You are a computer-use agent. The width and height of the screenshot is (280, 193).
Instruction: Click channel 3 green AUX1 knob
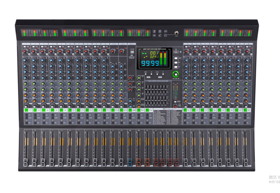43,83
